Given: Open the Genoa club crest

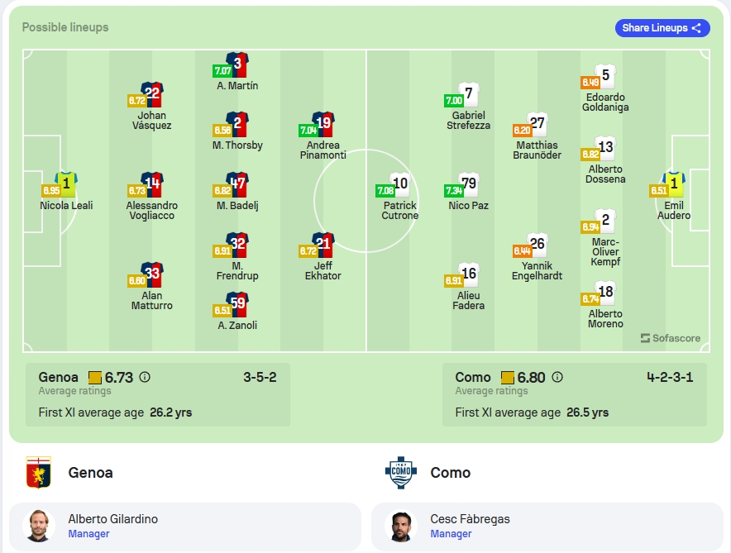Looking at the screenshot, I should pyautogui.click(x=38, y=472).
